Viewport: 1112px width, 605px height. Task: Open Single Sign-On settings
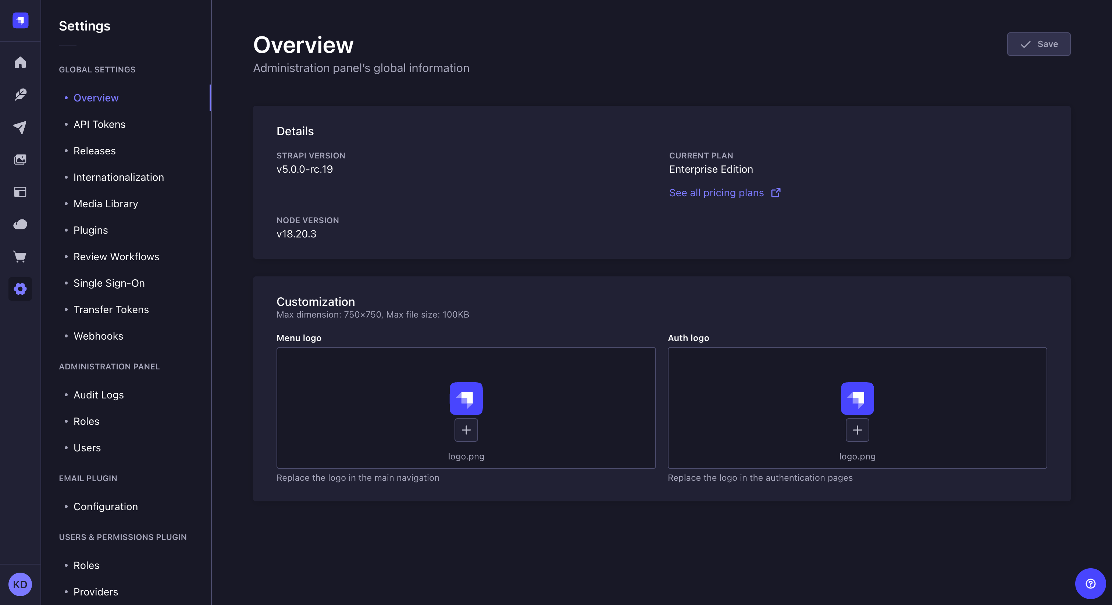coord(109,283)
